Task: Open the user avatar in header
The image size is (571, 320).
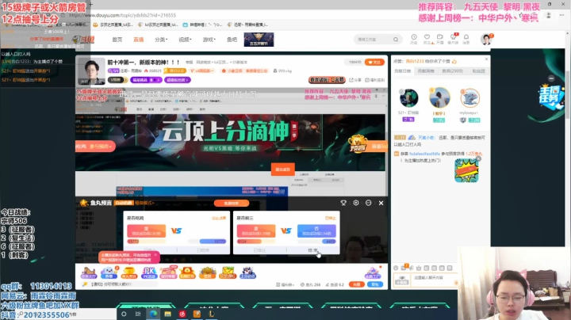Action: coord(486,39)
